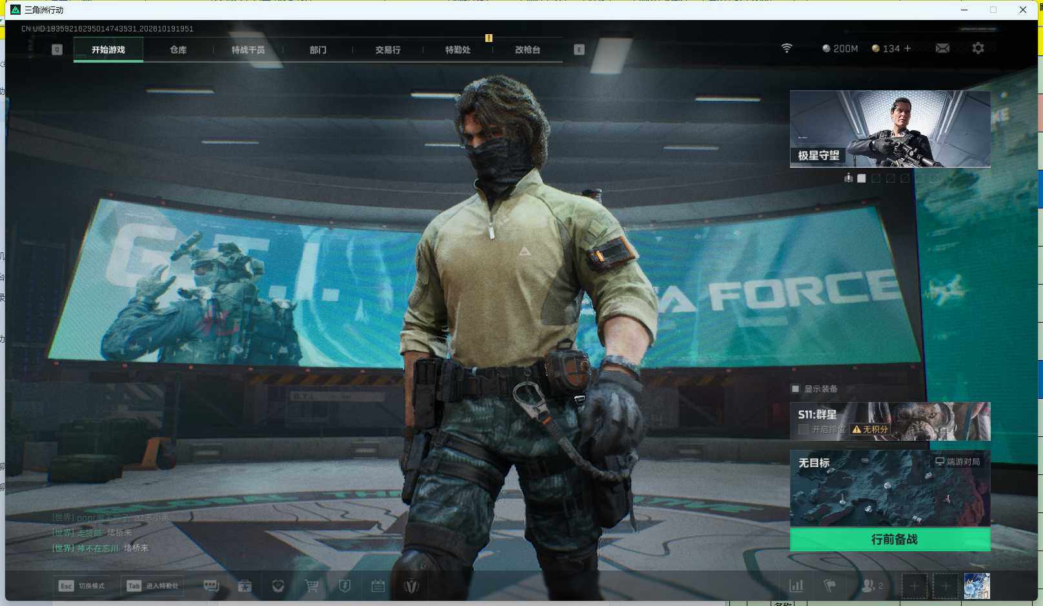This screenshot has width=1043, height=606.
Task: Open settings via the gear icon
Action: point(978,48)
